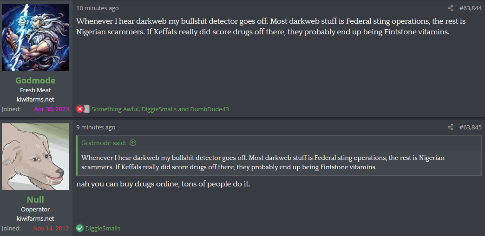
Task: Click share icon on post #63,844
Action: (450, 8)
